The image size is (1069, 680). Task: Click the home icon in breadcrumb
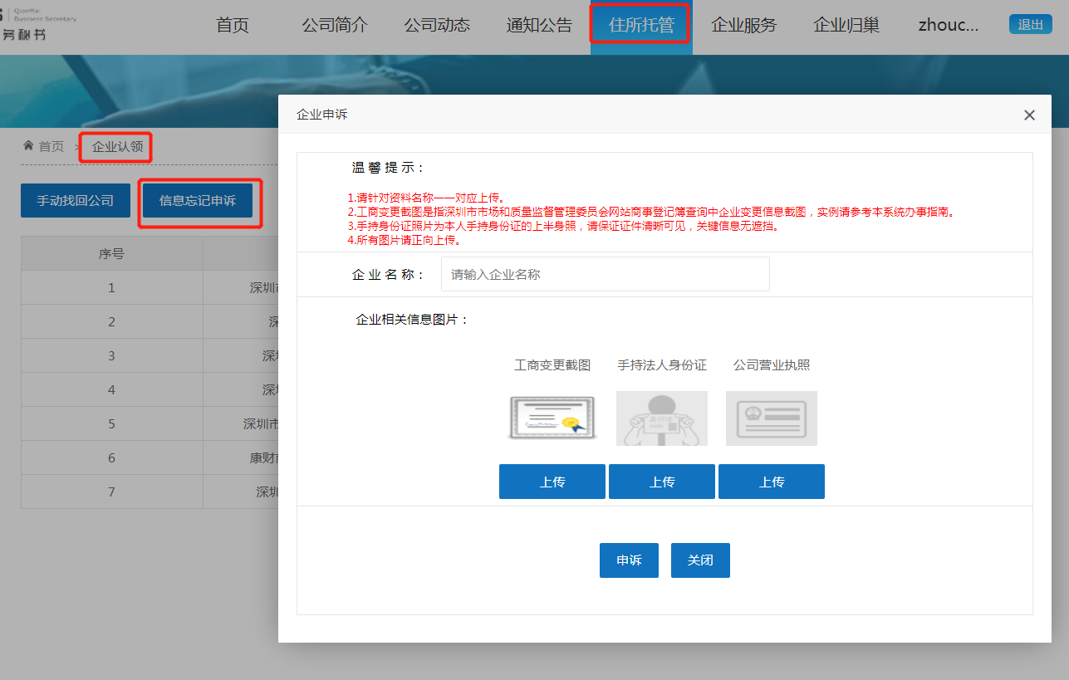click(x=28, y=145)
